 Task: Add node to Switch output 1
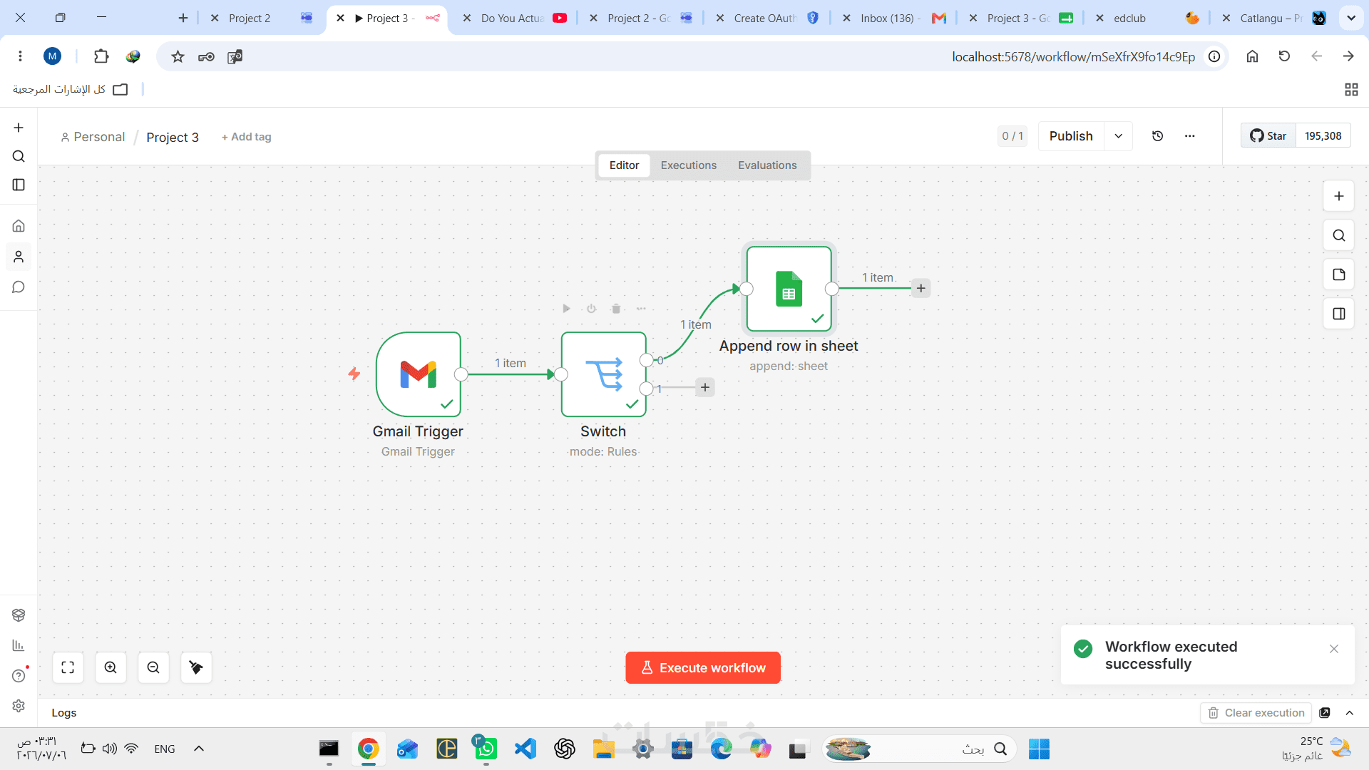pos(705,387)
